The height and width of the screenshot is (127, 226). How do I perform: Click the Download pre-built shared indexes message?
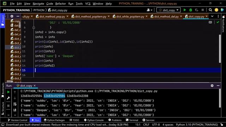tap(67, 125)
